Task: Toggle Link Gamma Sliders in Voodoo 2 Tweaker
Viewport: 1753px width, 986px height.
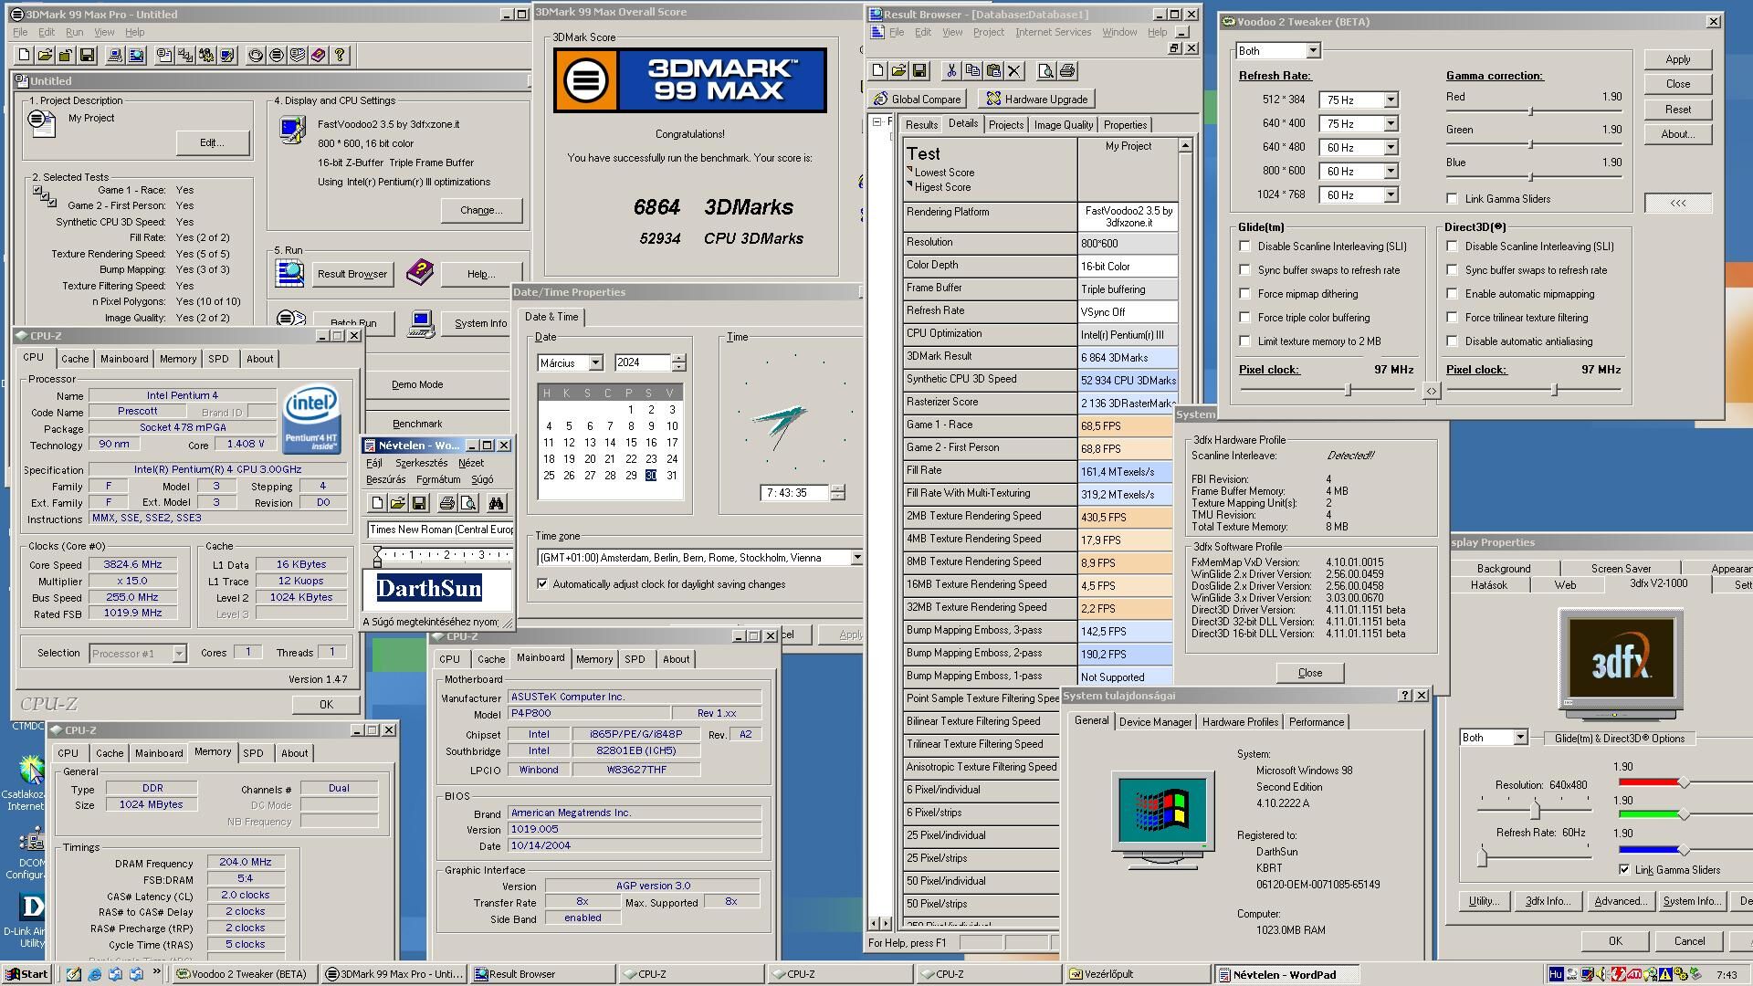Action: click(1452, 199)
